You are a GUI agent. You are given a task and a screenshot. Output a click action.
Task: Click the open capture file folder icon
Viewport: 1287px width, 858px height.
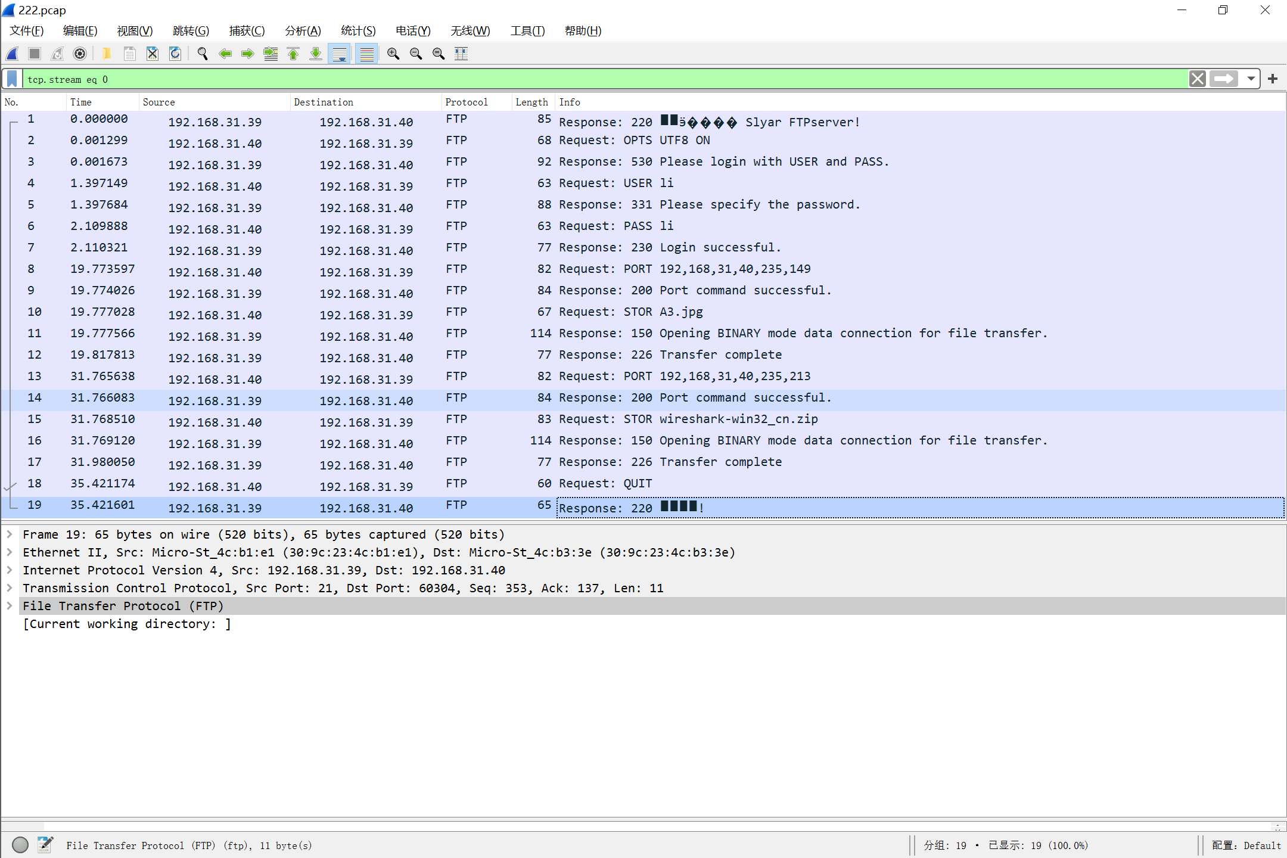tap(107, 54)
